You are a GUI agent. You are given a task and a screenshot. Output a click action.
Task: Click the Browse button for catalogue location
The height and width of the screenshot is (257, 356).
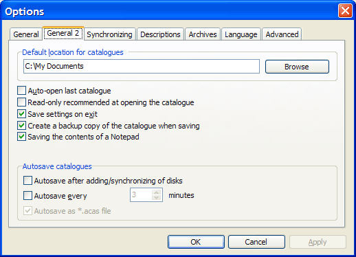pos(297,67)
